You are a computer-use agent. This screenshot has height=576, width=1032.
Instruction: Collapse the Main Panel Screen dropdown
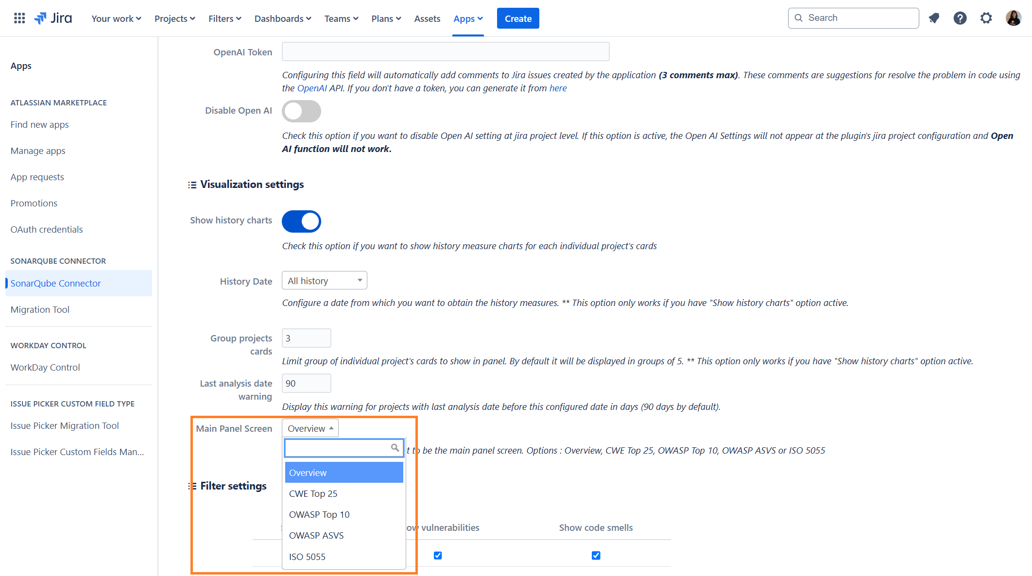pos(310,428)
